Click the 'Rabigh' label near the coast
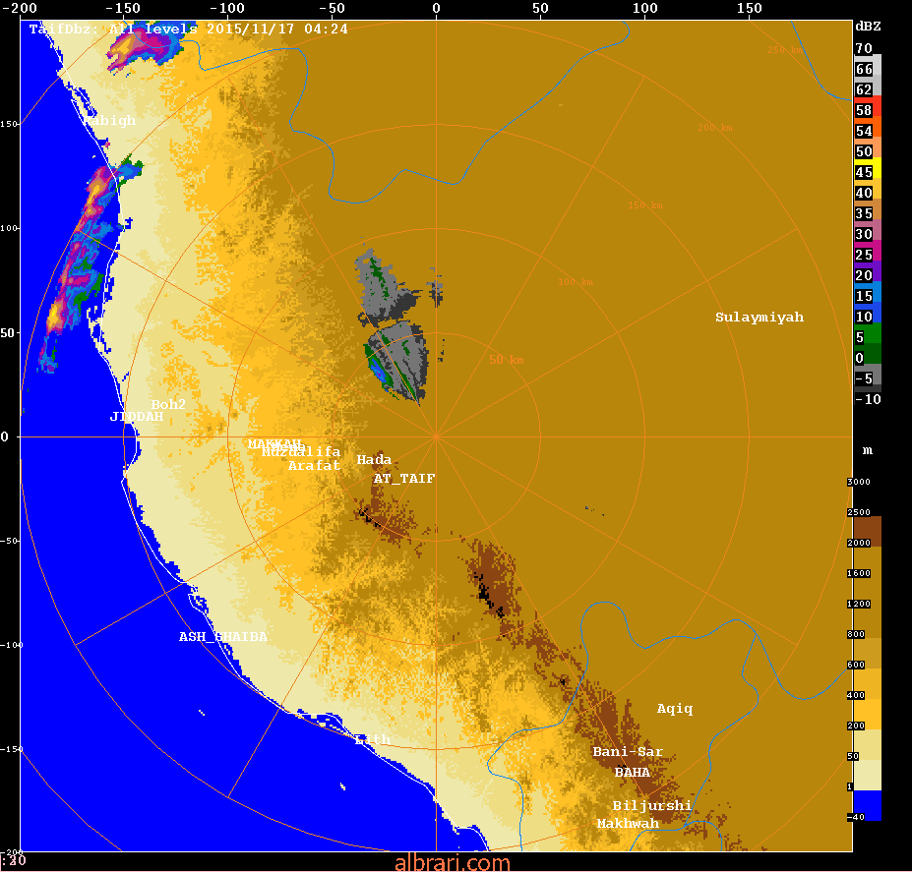The image size is (912, 872). click(109, 121)
